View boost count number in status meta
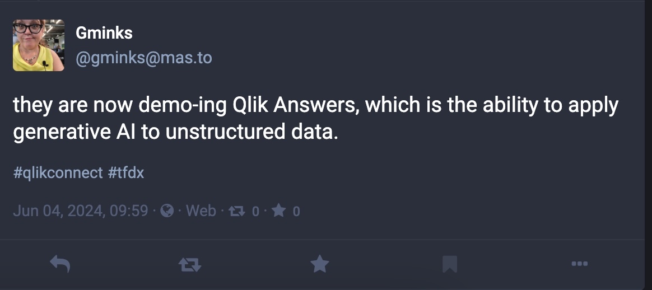Viewport: 652px width, 290px height. (x=255, y=212)
